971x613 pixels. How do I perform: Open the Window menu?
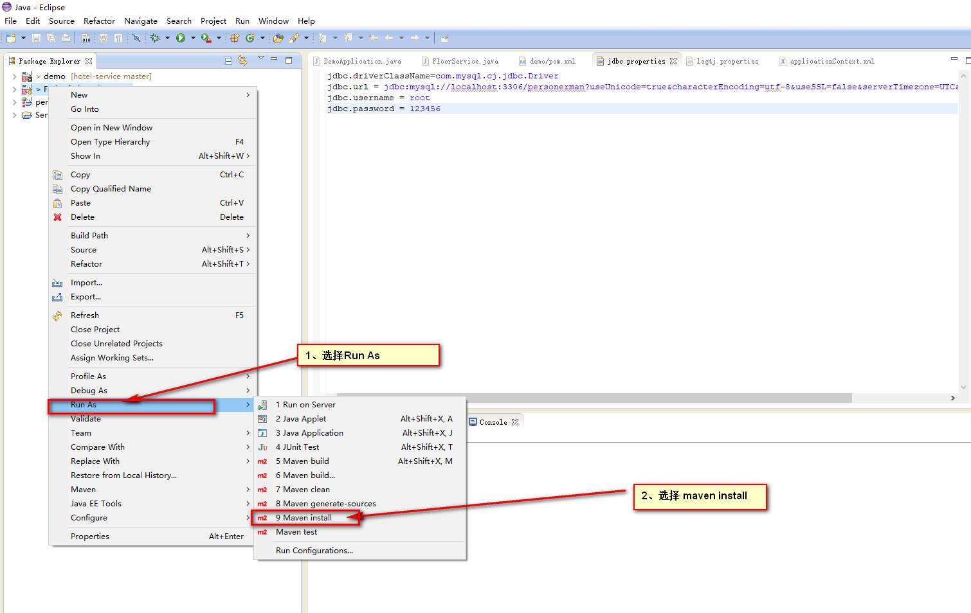273,21
